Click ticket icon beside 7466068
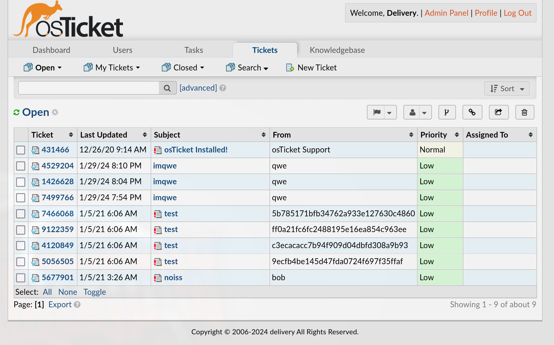Screen dimensions: 554x345 coord(35,214)
